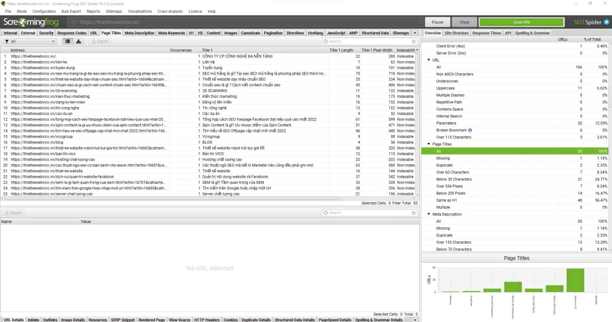Collapse the Page Titles section
612x322 pixels.
(428, 144)
